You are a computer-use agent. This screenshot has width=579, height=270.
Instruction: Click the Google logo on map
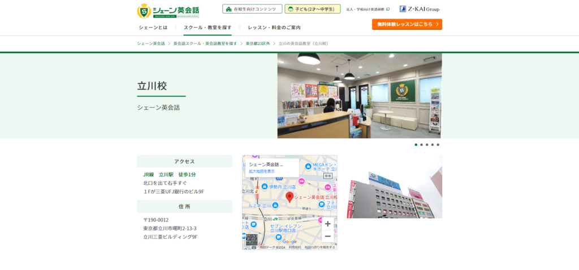pyautogui.click(x=290, y=242)
